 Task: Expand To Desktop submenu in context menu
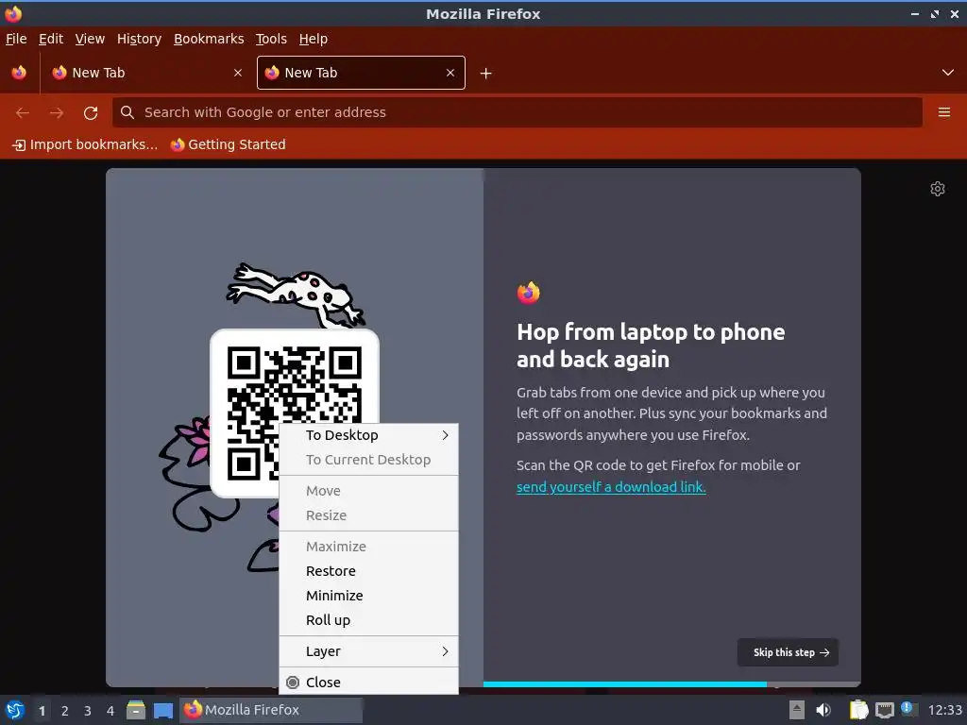tap(369, 435)
